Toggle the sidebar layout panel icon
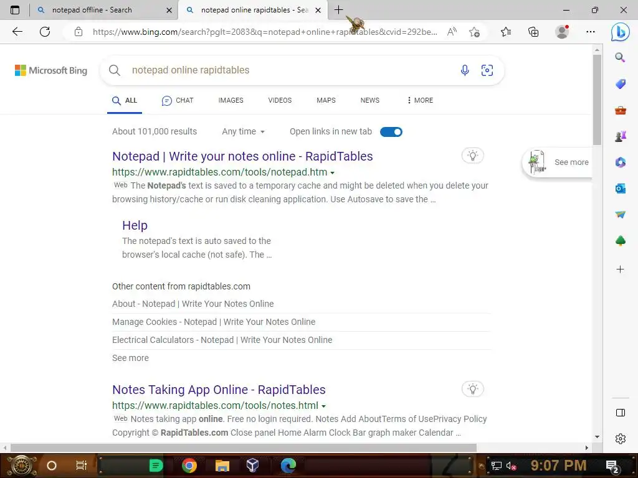 (x=620, y=413)
